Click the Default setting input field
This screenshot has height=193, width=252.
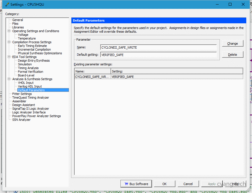coord(158,55)
